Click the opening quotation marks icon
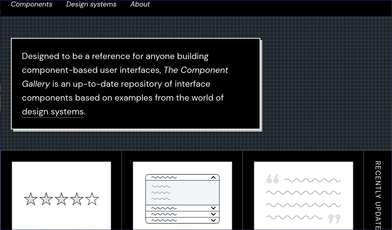The image size is (392, 230). pos(272,179)
